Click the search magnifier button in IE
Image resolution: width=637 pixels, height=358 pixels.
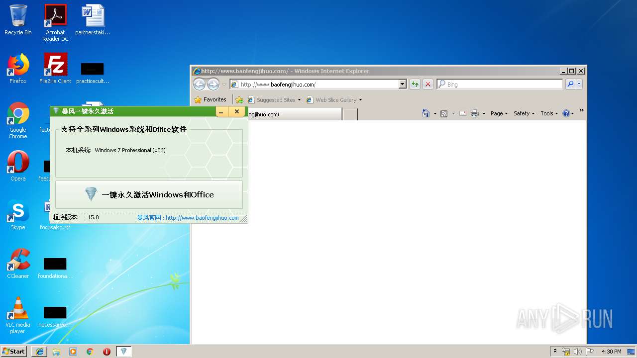[x=570, y=85]
